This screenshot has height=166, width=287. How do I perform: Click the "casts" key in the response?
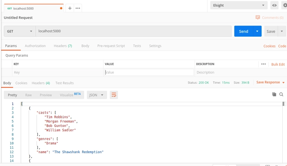[43, 112]
